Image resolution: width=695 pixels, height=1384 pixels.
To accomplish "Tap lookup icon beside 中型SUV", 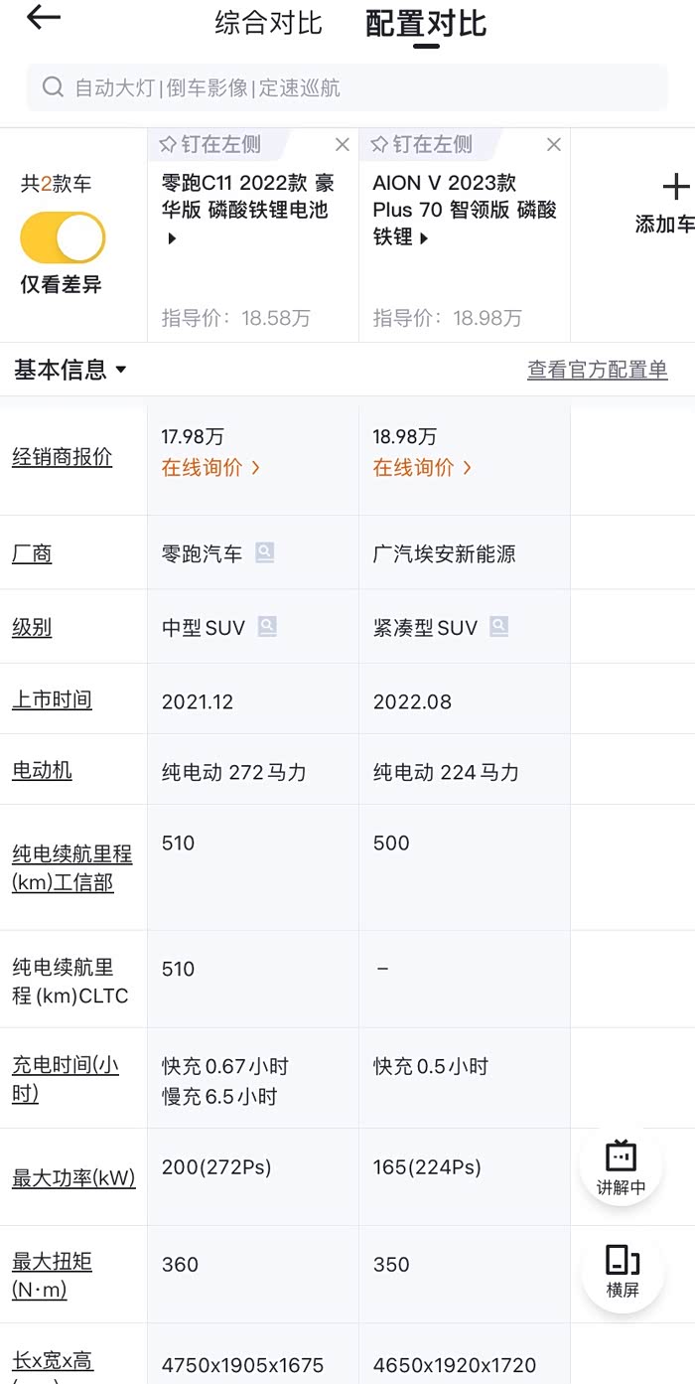I will [267, 627].
